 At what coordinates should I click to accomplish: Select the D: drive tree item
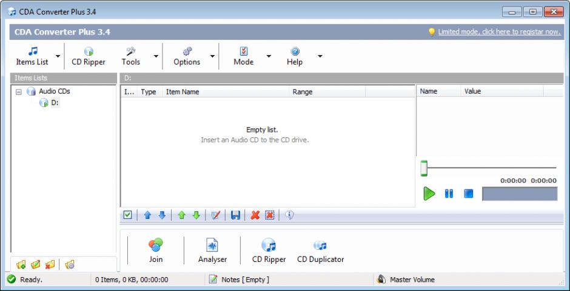(55, 103)
